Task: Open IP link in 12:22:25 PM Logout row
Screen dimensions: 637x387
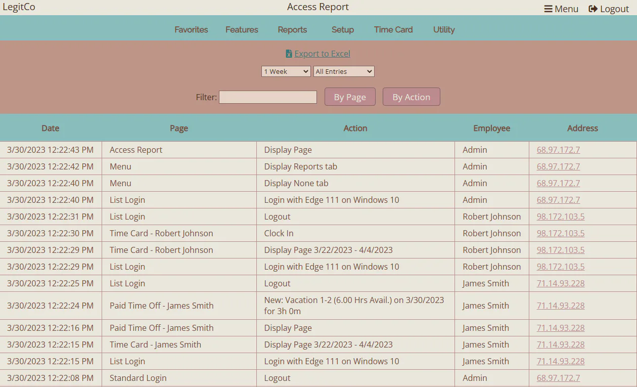Action: 561,283
